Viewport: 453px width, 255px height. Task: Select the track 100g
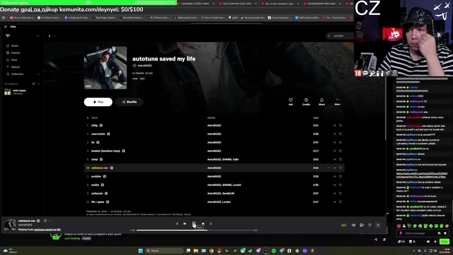pos(94,125)
